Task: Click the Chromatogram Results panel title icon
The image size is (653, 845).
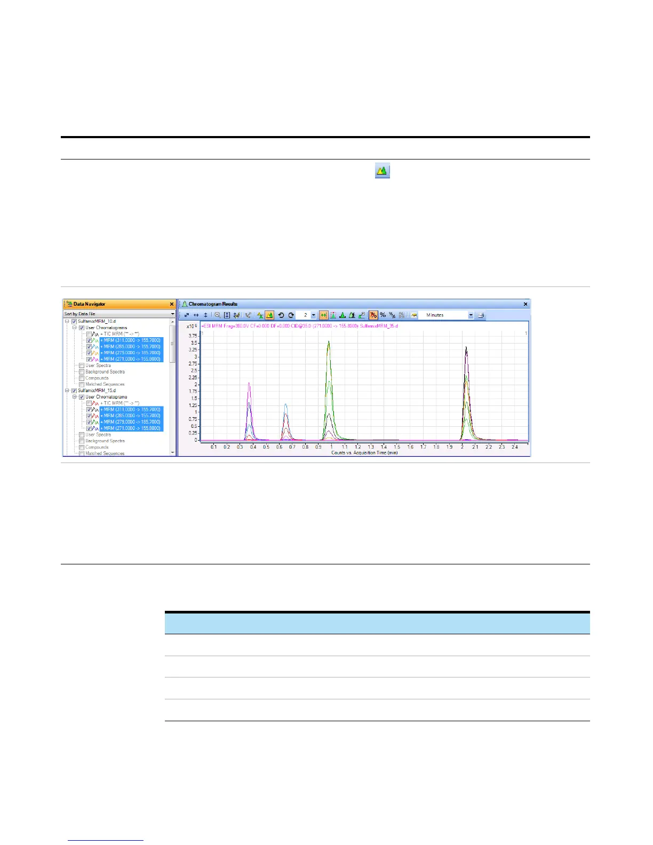Action: coord(185,304)
